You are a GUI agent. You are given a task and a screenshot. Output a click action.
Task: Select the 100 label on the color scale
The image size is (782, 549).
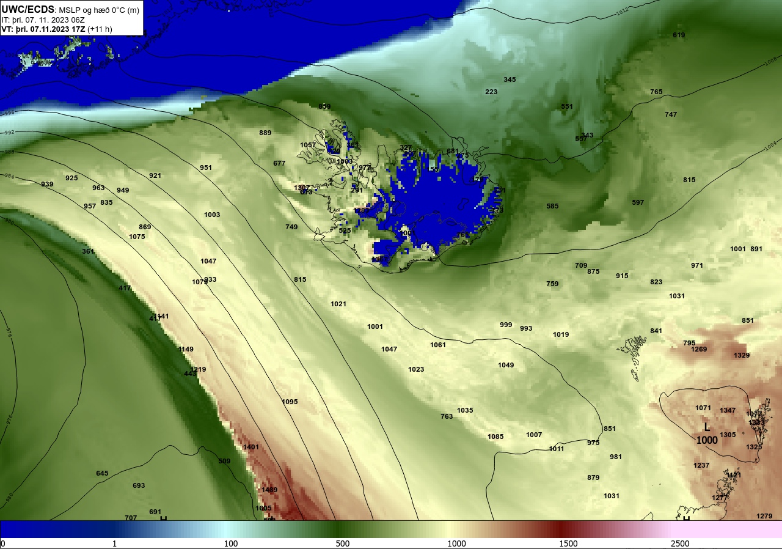[230, 543]
